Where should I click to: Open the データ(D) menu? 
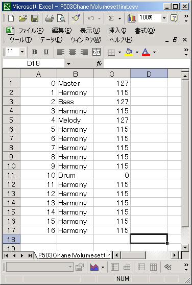(x=51, y=40)
